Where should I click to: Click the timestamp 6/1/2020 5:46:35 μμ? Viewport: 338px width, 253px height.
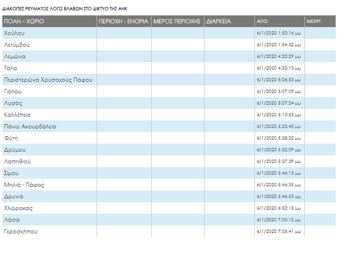(279, 185)
